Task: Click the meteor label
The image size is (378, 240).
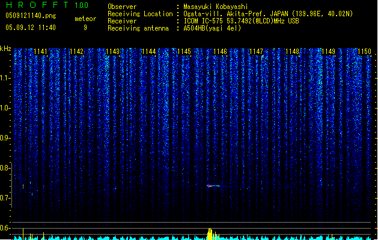Action: pos(85,19)
